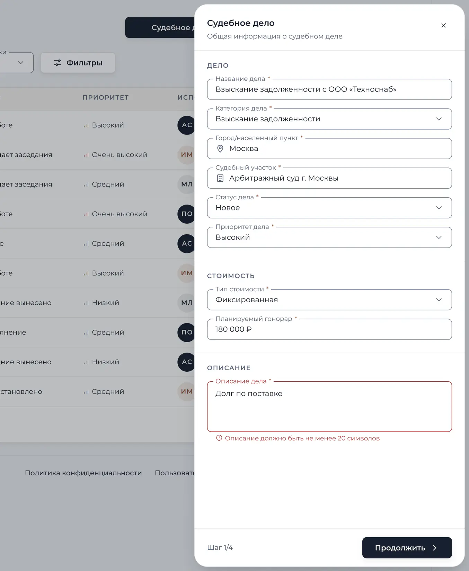
Task: Close the Судебное дело dialog
Action: tap(443, 25)
